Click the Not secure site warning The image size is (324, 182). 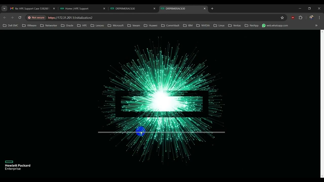point(36,18)
